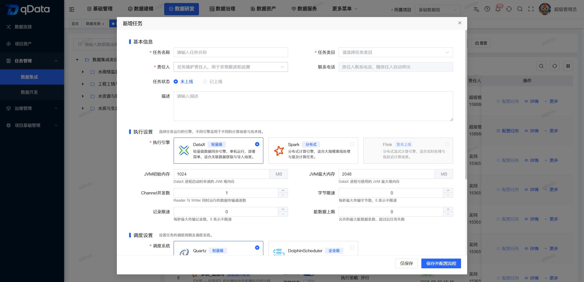Screen dimensions: 584x282
Task: Open the 任务类目 dropdown
Action: click(x=396, y=52)
